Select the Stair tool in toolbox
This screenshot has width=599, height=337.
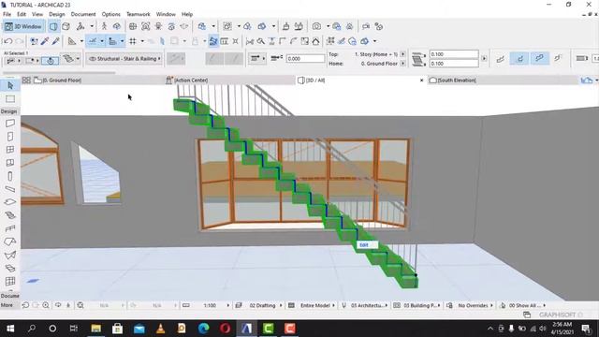(x=10, y=215)
